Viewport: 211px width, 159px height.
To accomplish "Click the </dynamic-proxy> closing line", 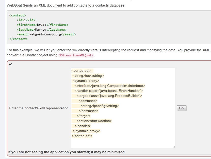I will coord(86,131).
